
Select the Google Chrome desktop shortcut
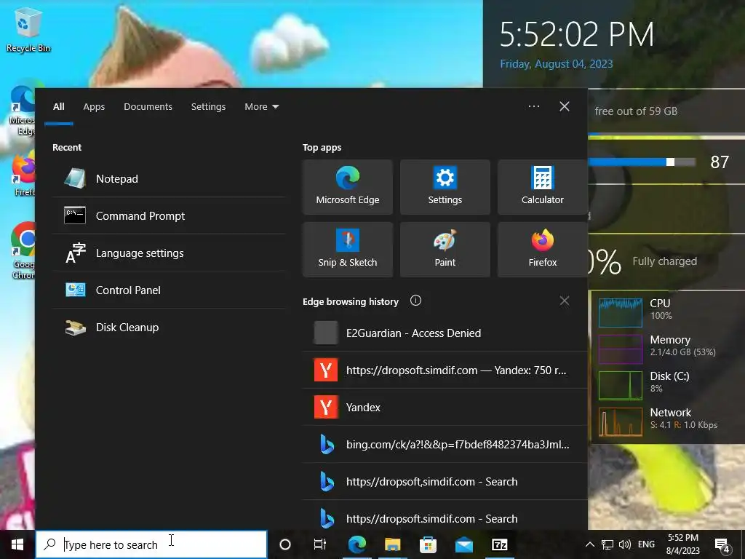23,250
